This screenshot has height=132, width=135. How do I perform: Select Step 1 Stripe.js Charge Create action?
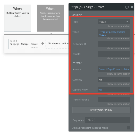click(x=24, y=44)
